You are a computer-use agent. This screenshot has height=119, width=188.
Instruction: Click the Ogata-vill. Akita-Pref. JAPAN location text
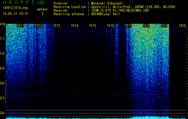[134, 7]
